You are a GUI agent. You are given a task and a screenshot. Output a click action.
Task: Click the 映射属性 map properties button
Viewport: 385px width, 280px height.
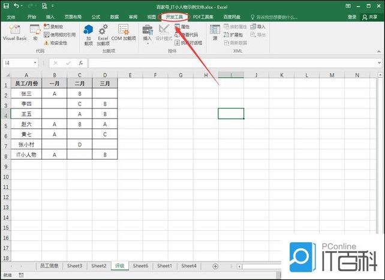pyautogui.click(x=235, y=26)
